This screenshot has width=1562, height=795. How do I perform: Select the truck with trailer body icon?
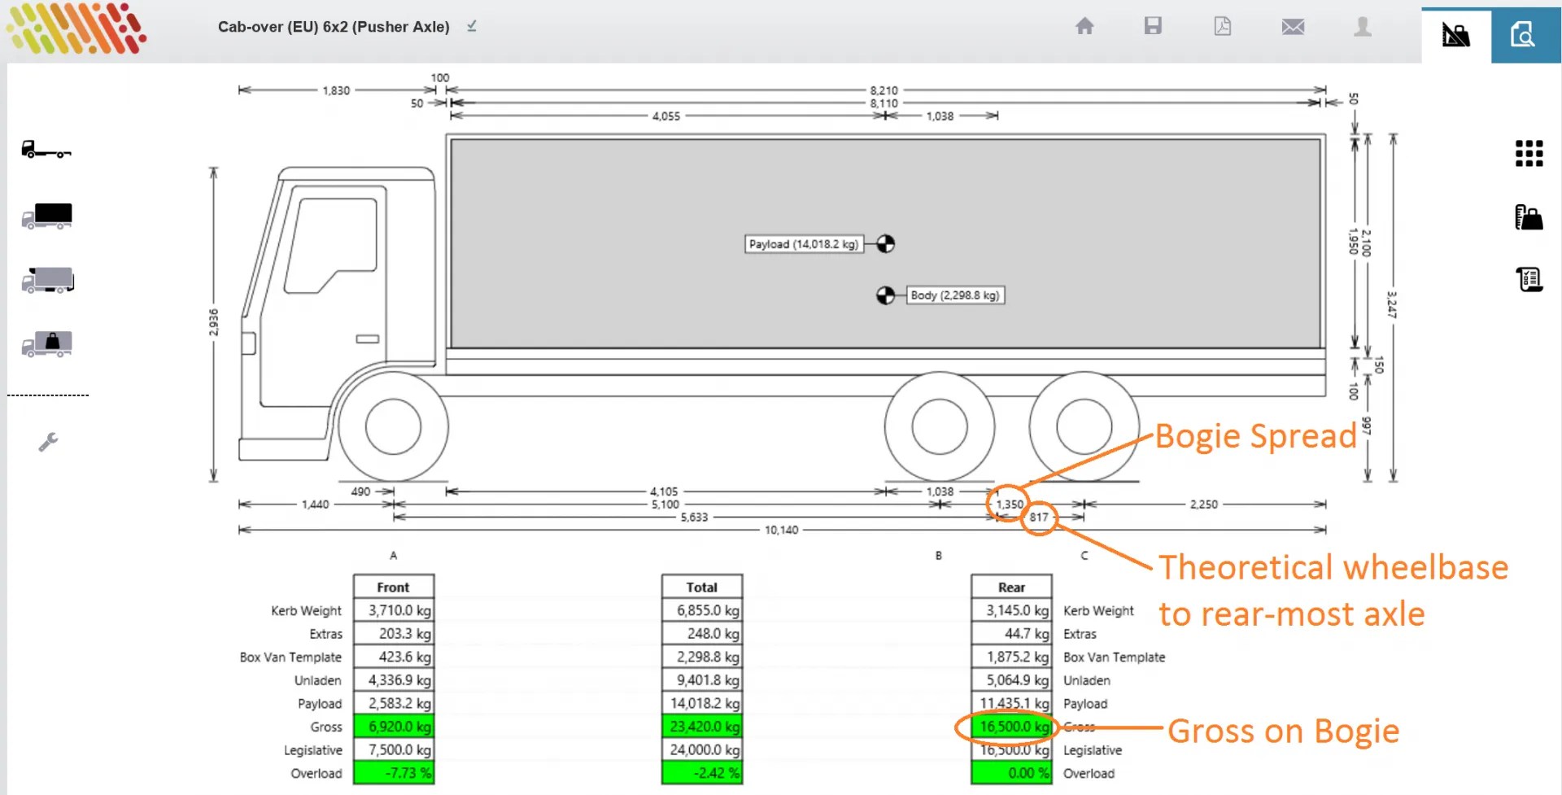(47, 280)
